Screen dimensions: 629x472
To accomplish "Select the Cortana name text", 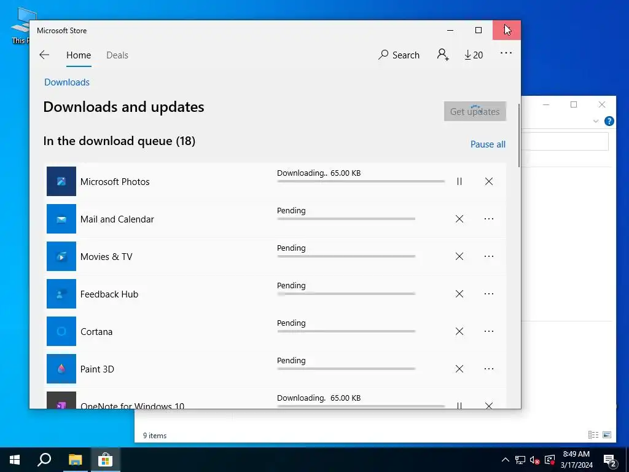I will (96, 331).
